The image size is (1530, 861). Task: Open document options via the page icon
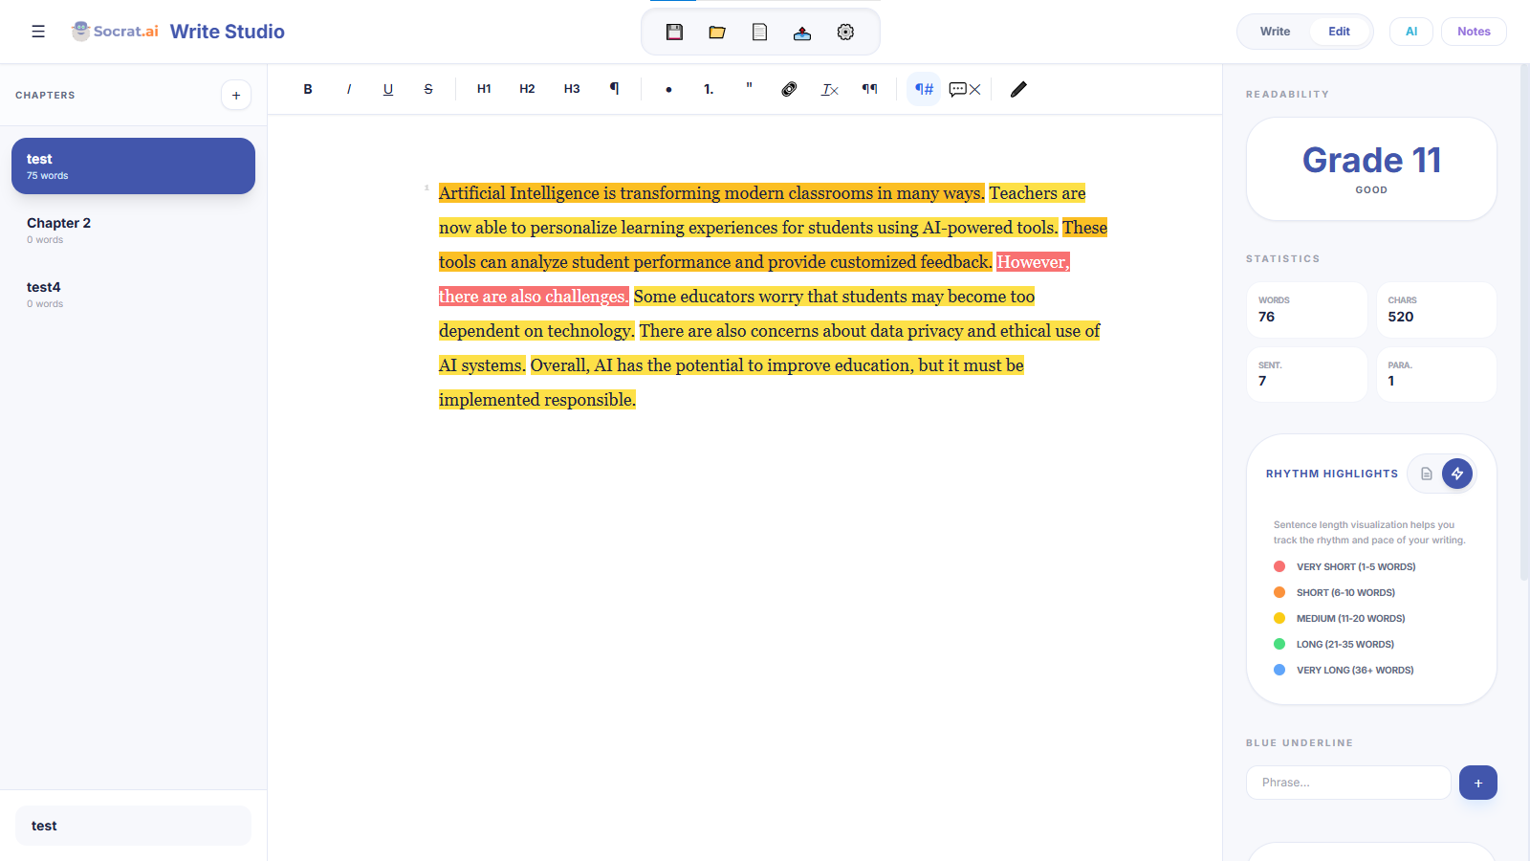(759, 32)
